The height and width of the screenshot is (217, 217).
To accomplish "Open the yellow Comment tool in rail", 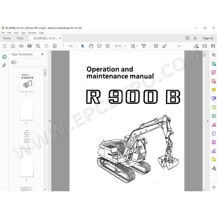I will [214, 90].
